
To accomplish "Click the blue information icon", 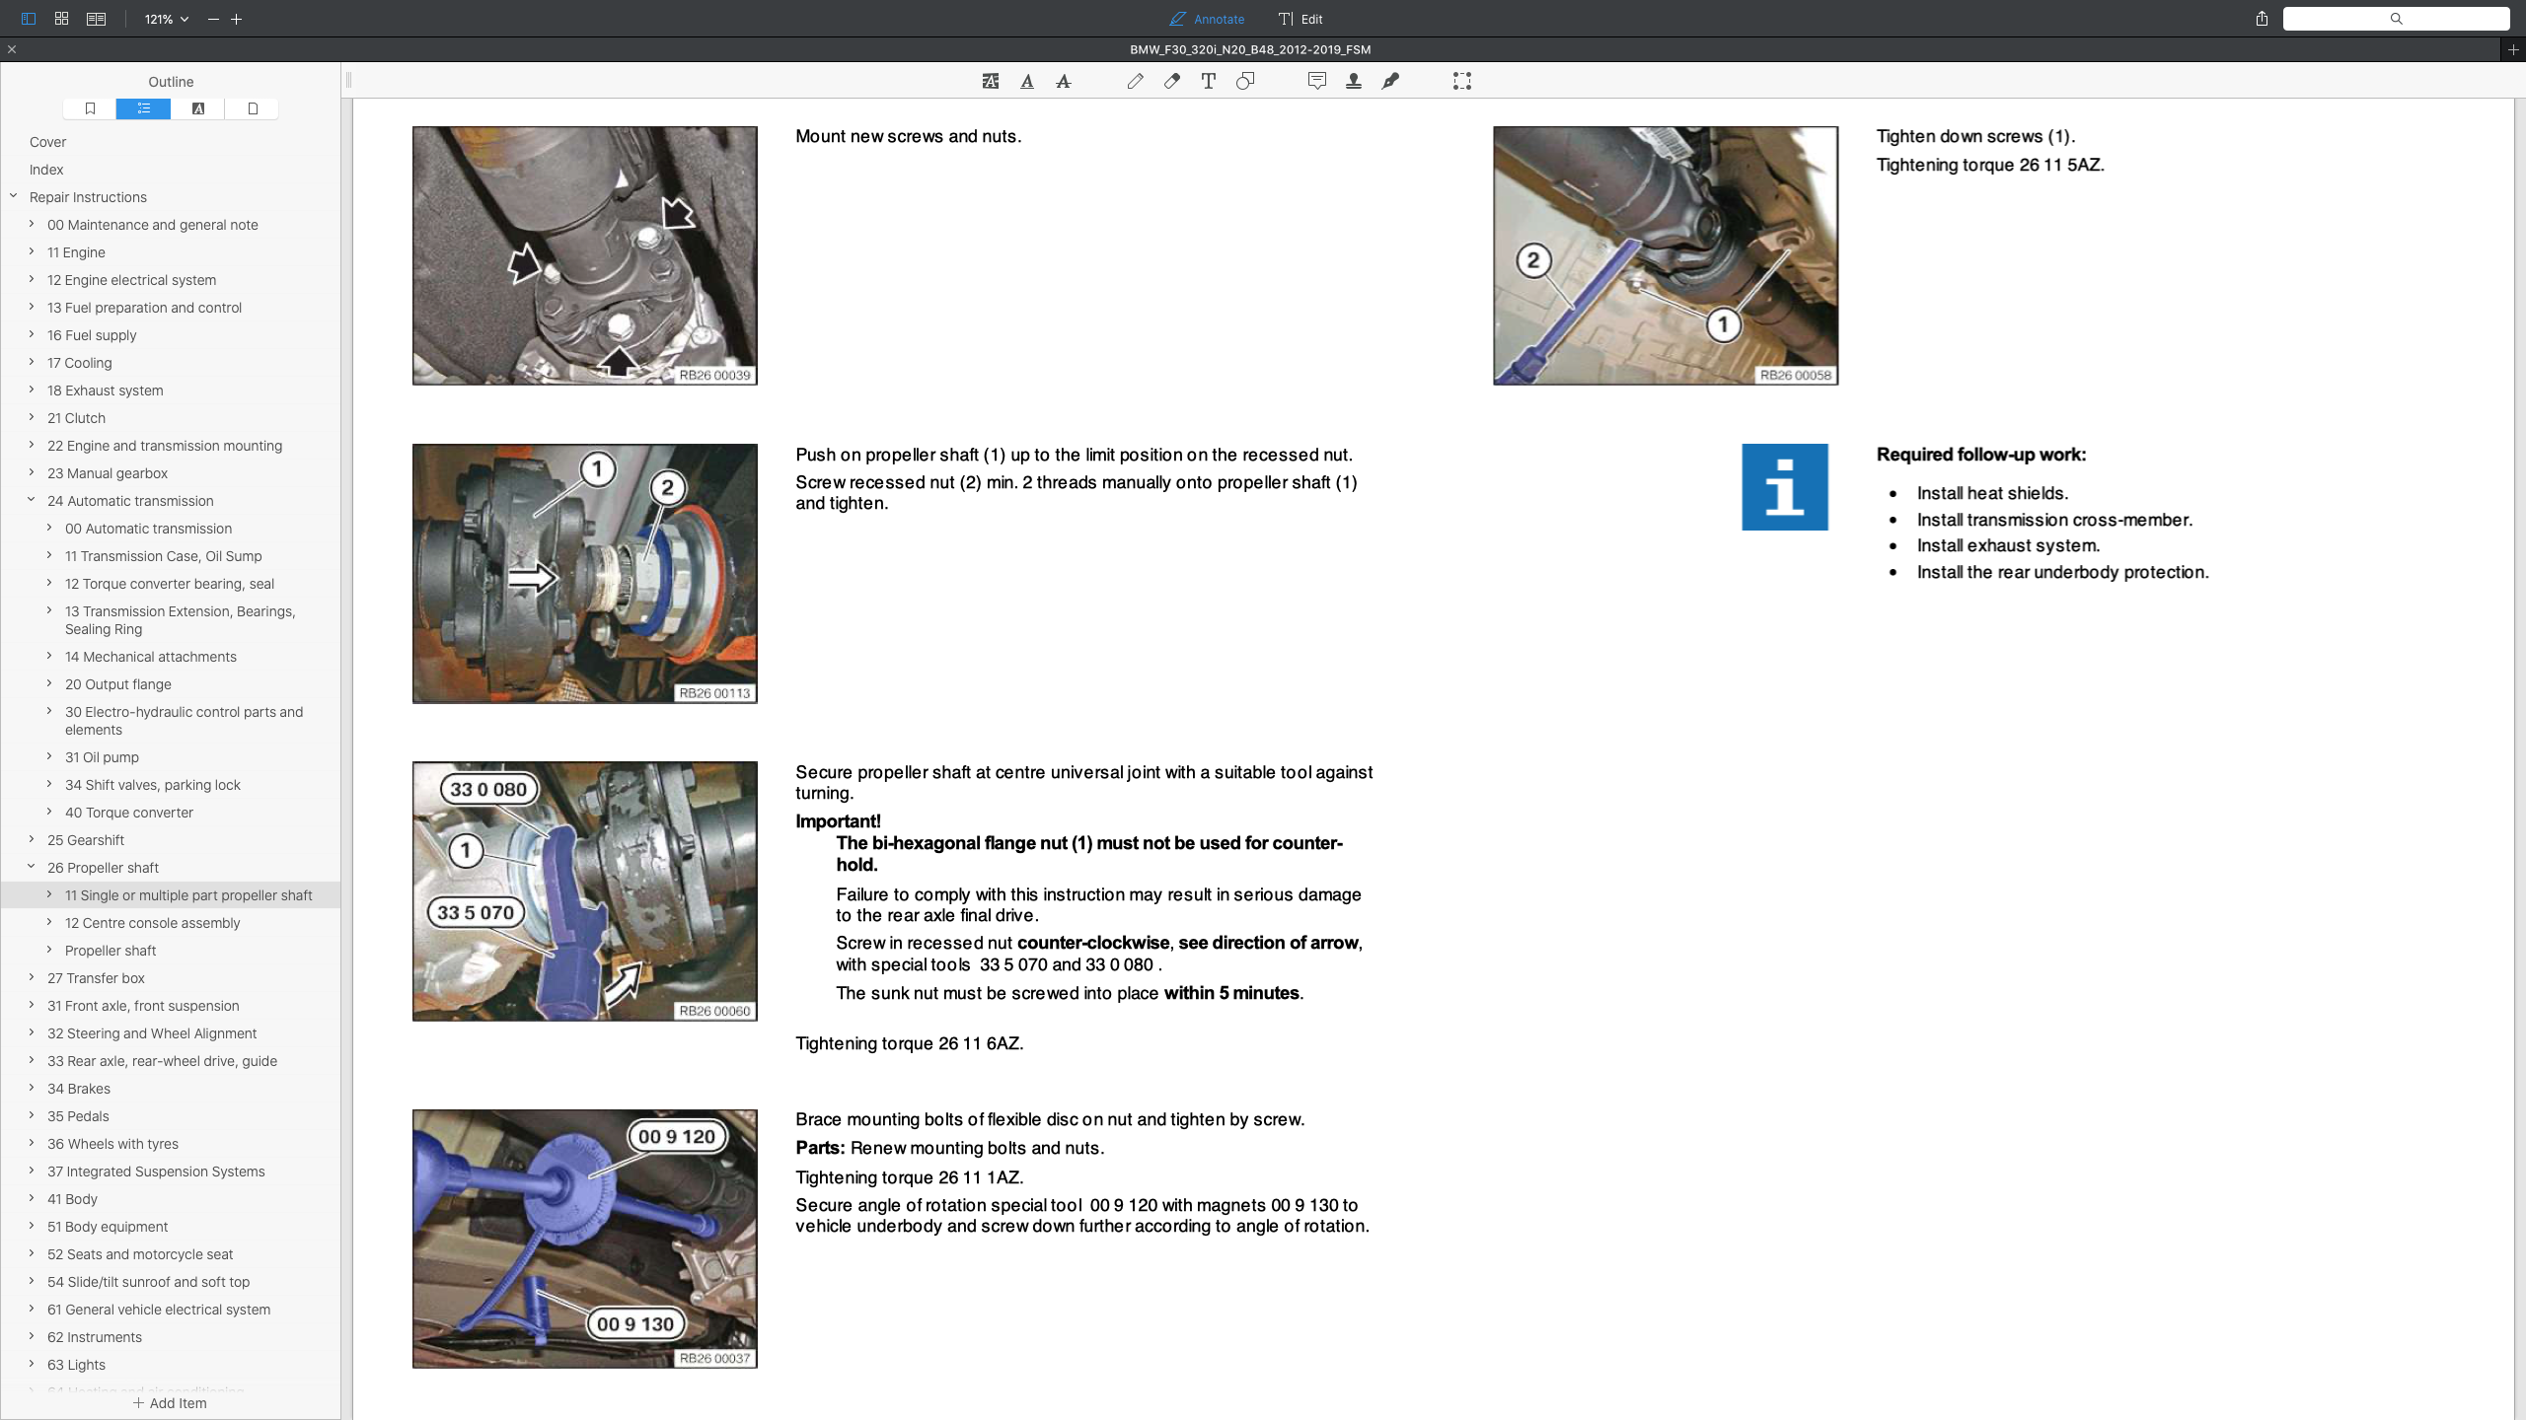I will click(1785, 487).
